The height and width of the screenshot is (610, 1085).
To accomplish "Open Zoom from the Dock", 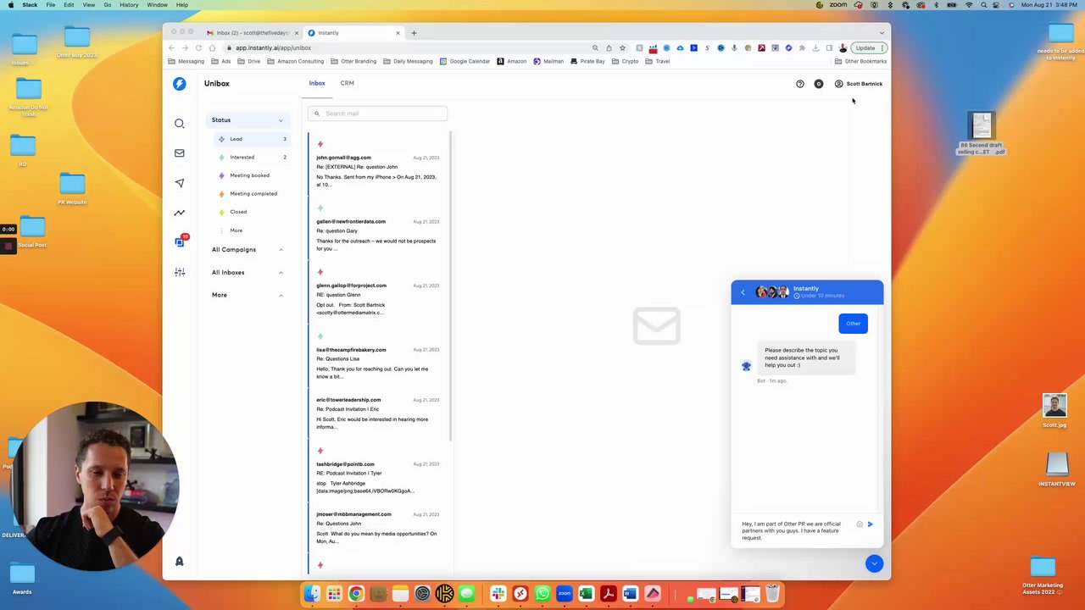I will [x=564, y=594].
